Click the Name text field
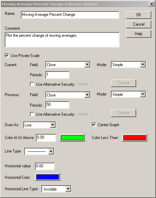 pyautogui.click(x=70, y=15)
